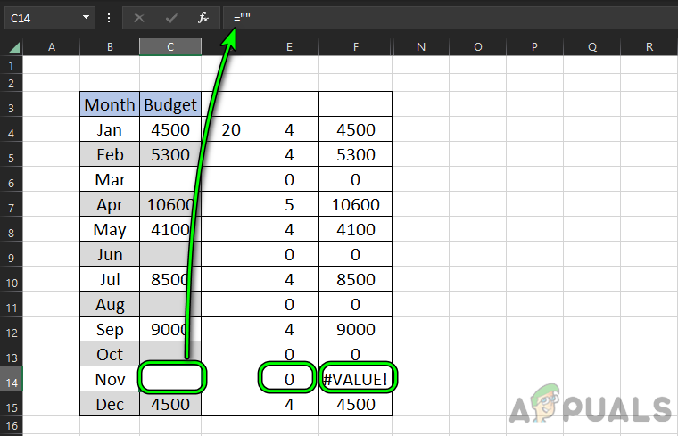The image size is (678, 436).
Task: Click the 5300 budget cell for Feb
Action: tap(170, 154)
